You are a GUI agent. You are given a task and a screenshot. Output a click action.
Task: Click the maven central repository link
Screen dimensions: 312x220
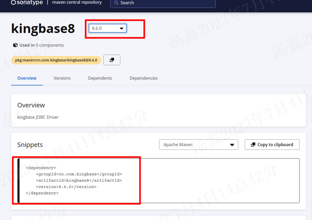coord(77,2)
